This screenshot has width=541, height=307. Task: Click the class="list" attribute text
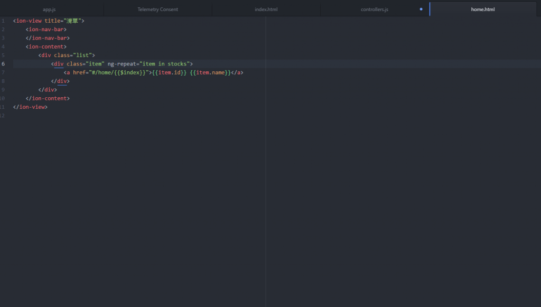point(73,55)
